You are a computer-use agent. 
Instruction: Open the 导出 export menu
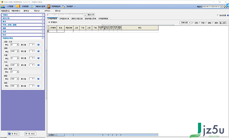pyautogui.click(x=37, y=11)
